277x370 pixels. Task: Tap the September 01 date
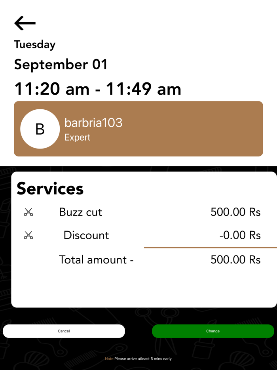(61, 65)
